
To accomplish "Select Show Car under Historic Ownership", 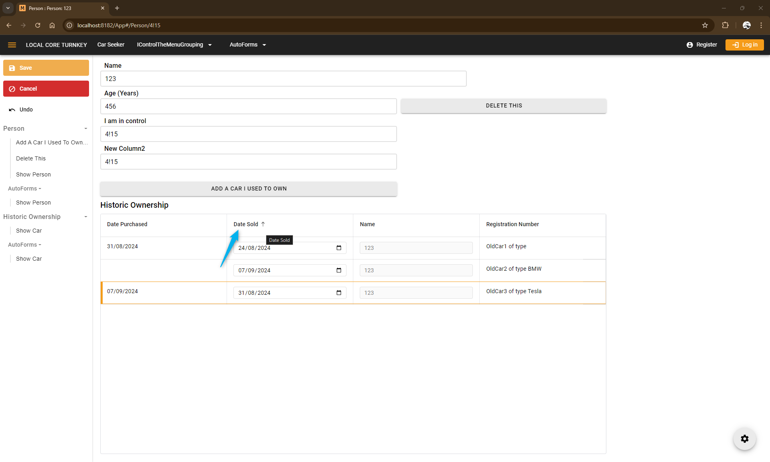I will 29,231.
